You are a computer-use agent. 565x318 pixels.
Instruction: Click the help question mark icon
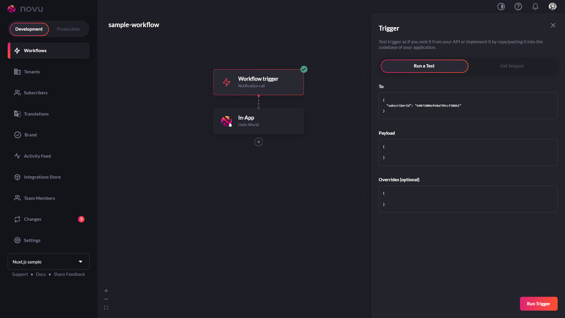[x=518, y=6]
